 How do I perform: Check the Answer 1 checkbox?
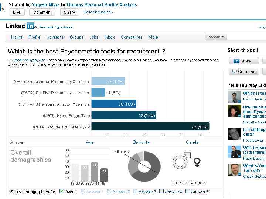83,191
